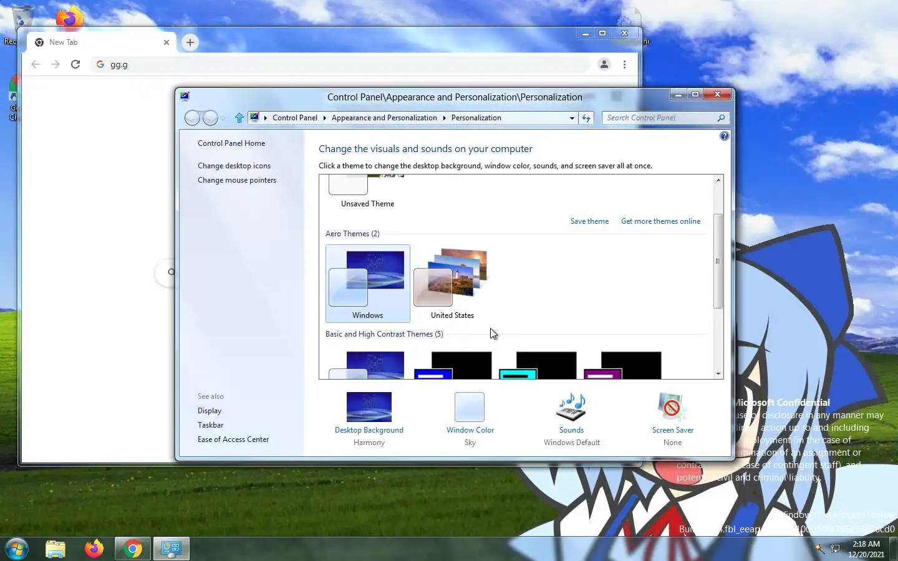Click the Firefox desktop shortcut icon
The height and width of the screenshot is (561, 898).
click(70, 17)
